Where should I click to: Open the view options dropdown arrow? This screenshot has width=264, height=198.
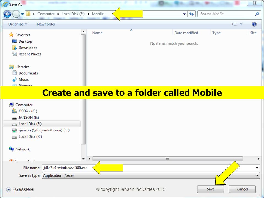pos(241,24)
